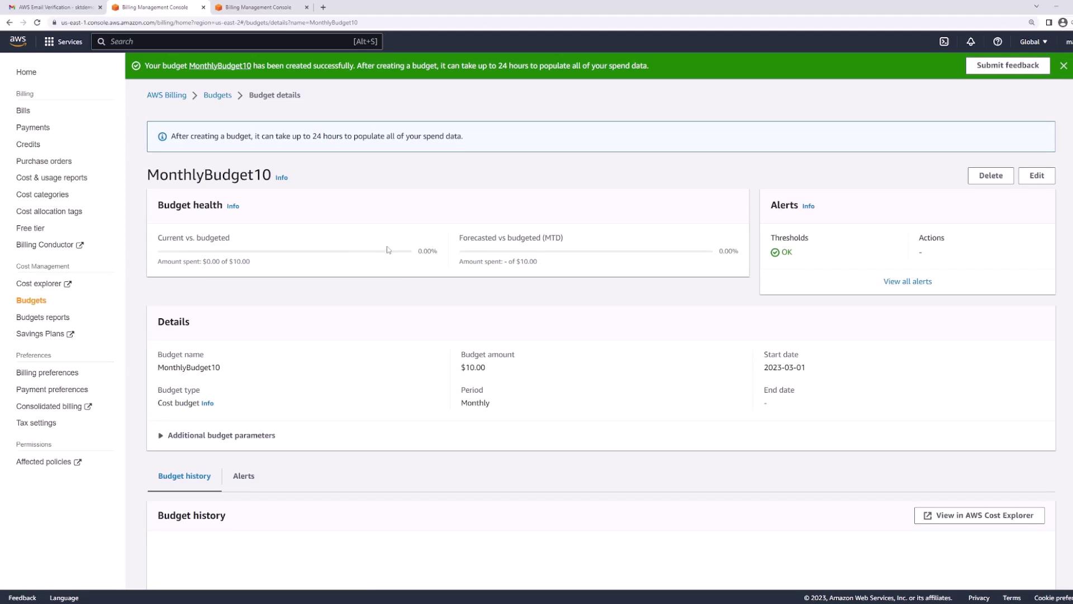1073x604 pixels.
Task: Open AWS CloudShell icon in top bar
Action: (944, 42)
